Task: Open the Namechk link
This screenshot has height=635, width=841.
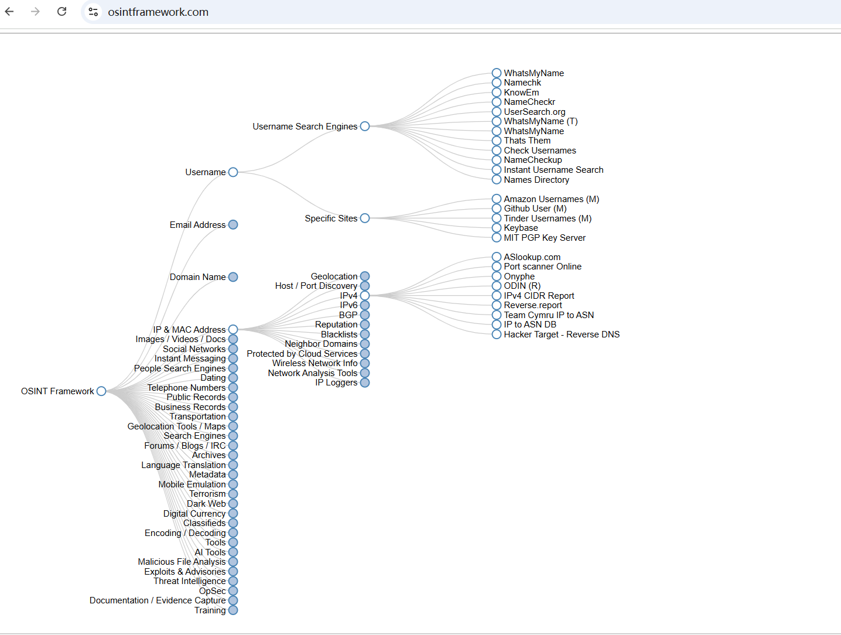Action: tap(522, 83)
